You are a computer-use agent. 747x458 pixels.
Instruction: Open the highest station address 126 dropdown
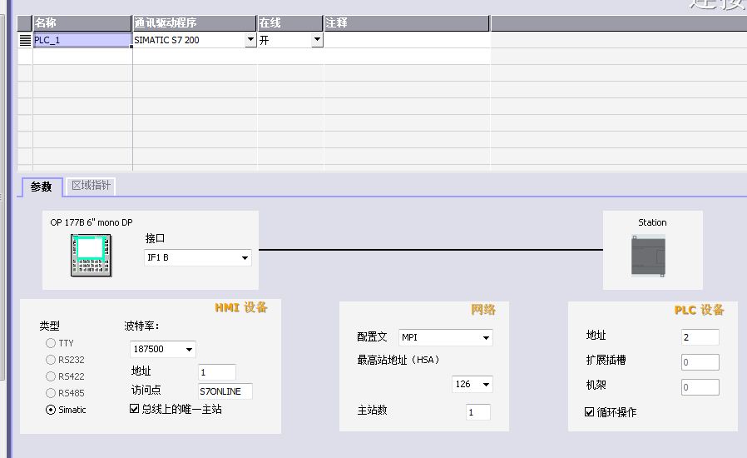486,385
